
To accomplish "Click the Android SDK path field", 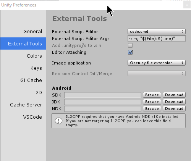I will coord(103,95).
